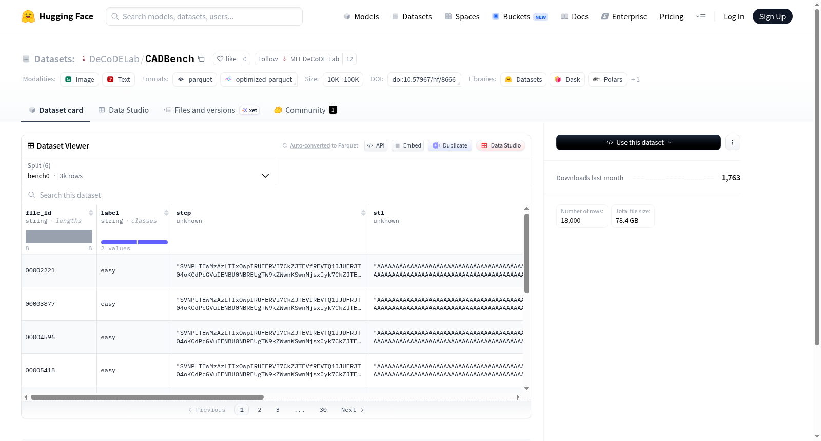Filter by the Image modality tag
The height and width of the screenshot is (441, 821).
(80, 79)
